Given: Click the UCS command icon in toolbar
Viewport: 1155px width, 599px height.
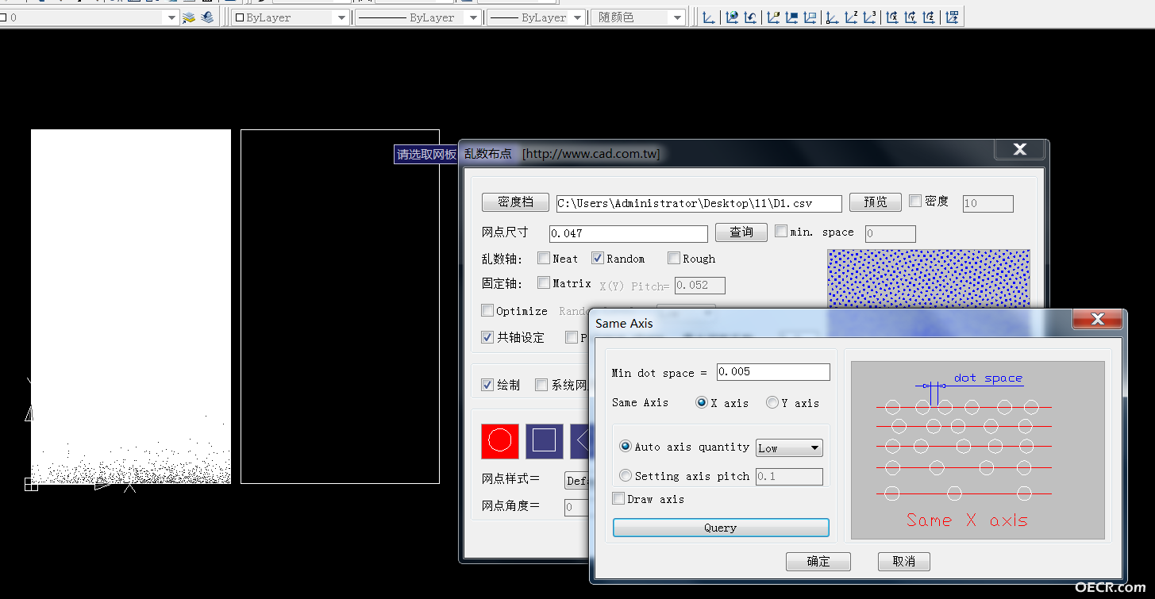Looking at the screenshot, I should [x=709, y=17].
